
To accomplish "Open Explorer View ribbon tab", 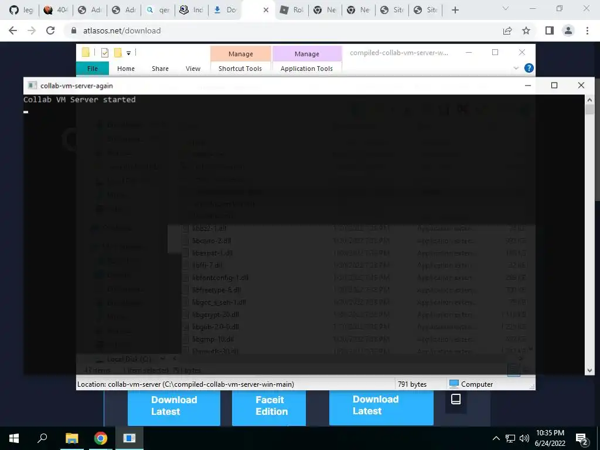I will (193, 69).
